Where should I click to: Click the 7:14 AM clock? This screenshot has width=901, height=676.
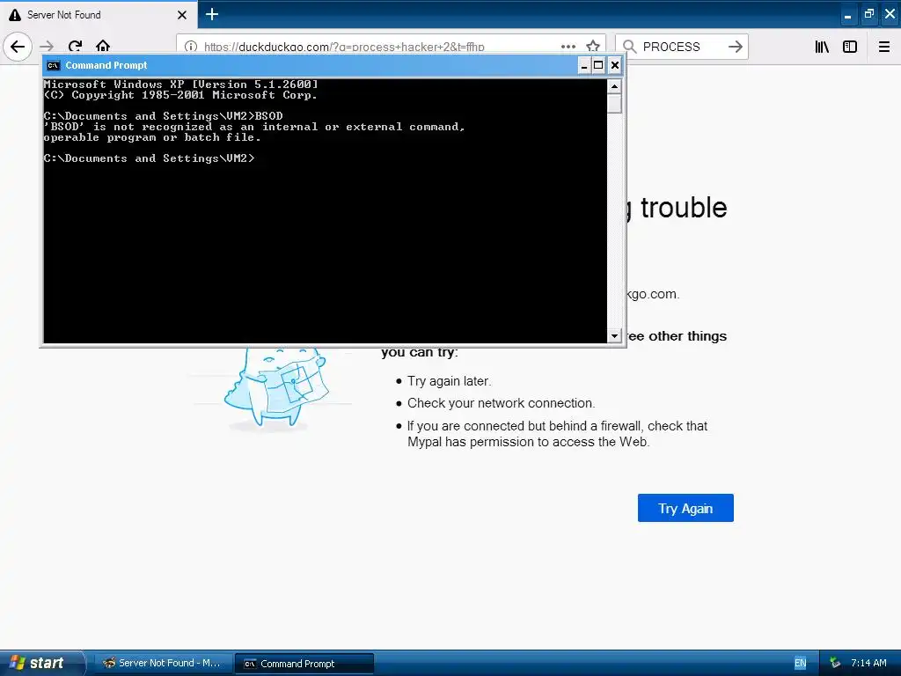point(868,664)
